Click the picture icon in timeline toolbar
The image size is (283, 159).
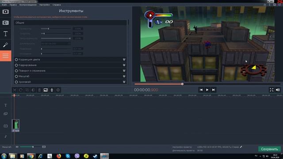tap(46, 90)
